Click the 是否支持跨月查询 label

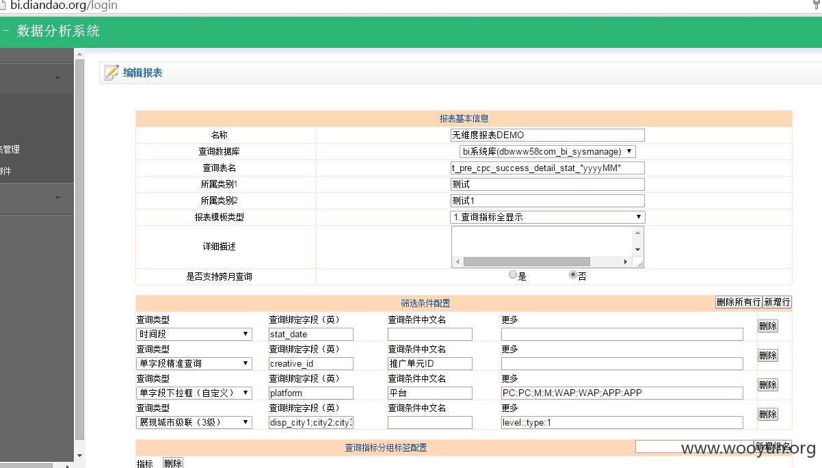point(219,276)
